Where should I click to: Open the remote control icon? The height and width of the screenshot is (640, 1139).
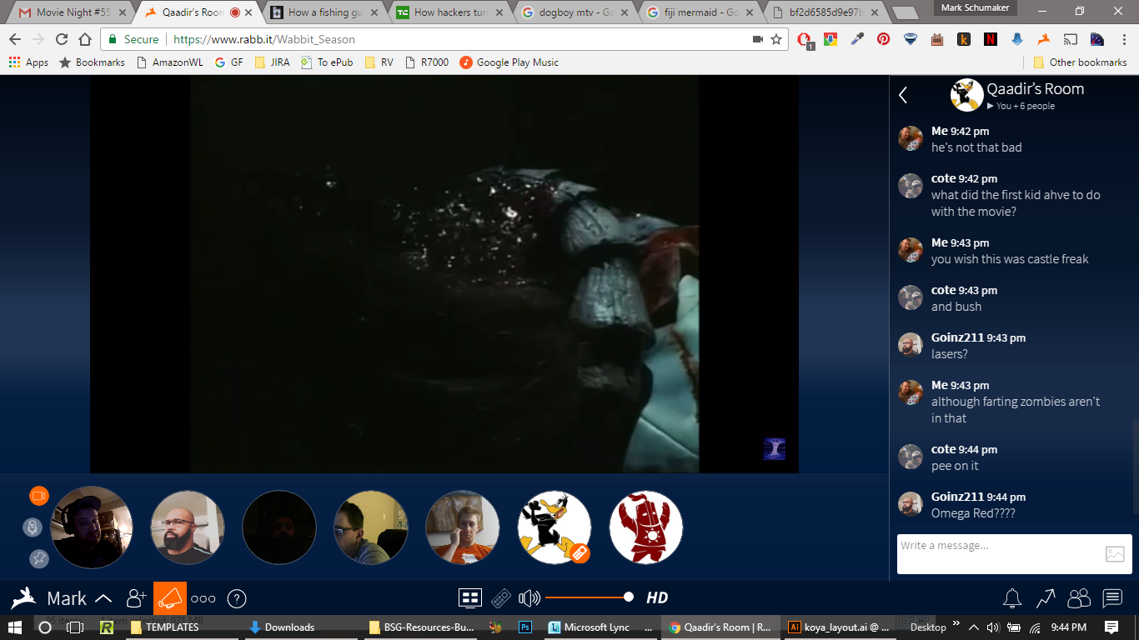click(500, 598)
